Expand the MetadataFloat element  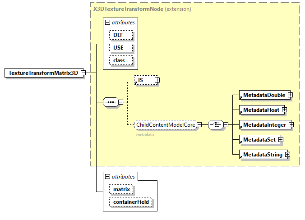[x=285, y=110]
